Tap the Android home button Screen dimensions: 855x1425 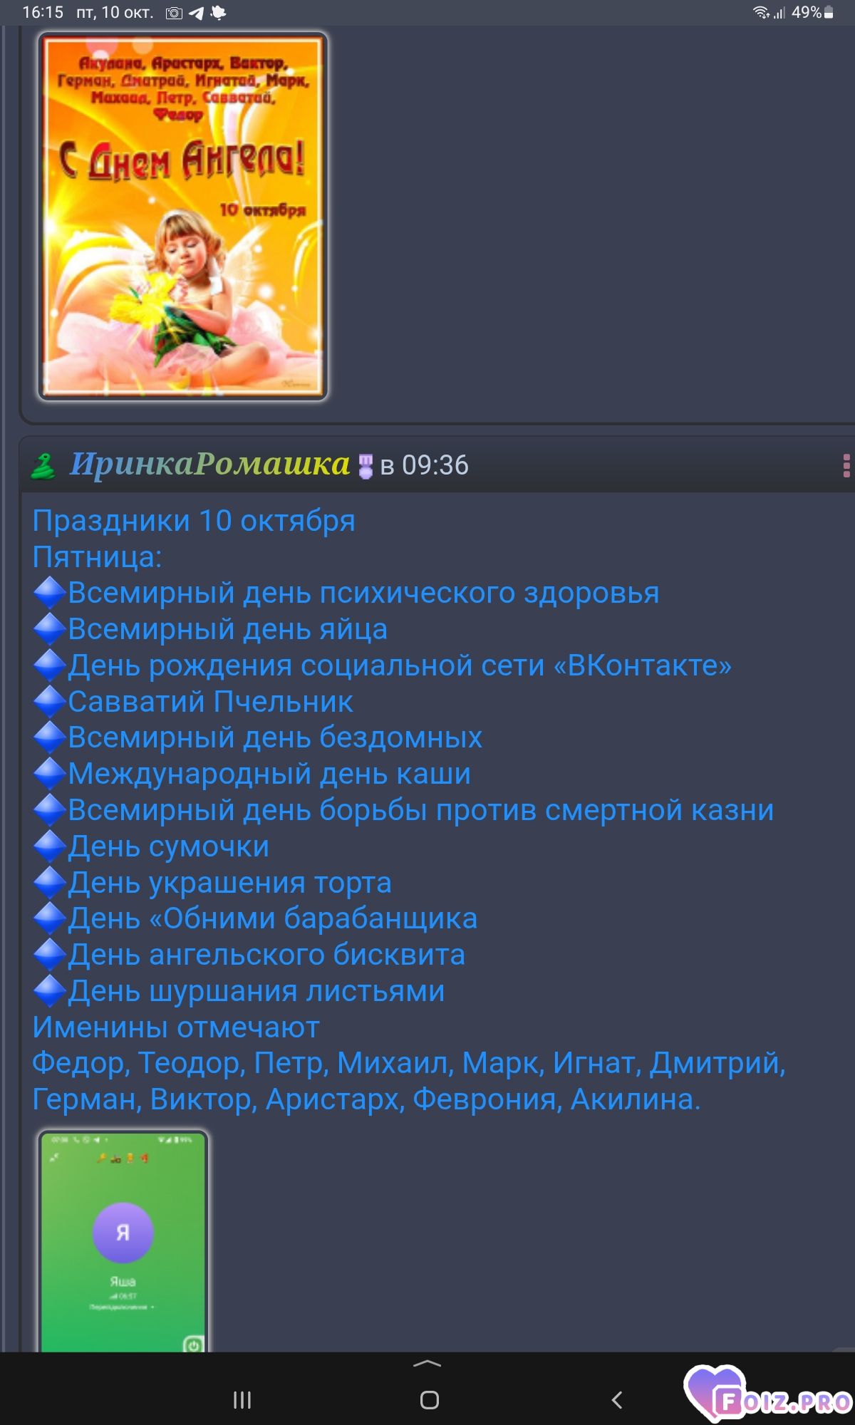[x=429, y=1399]
